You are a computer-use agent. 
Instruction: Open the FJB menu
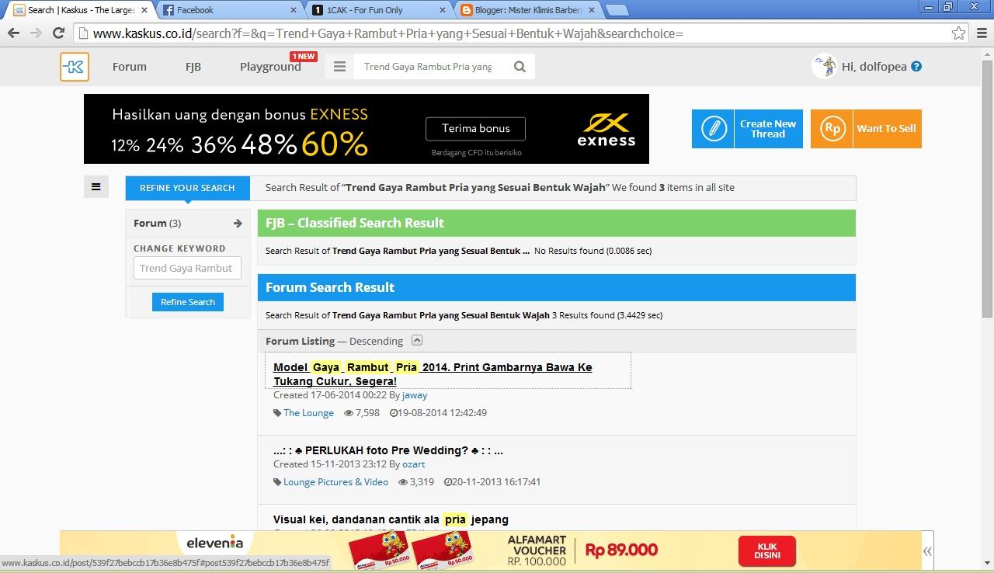coord(193,67)
